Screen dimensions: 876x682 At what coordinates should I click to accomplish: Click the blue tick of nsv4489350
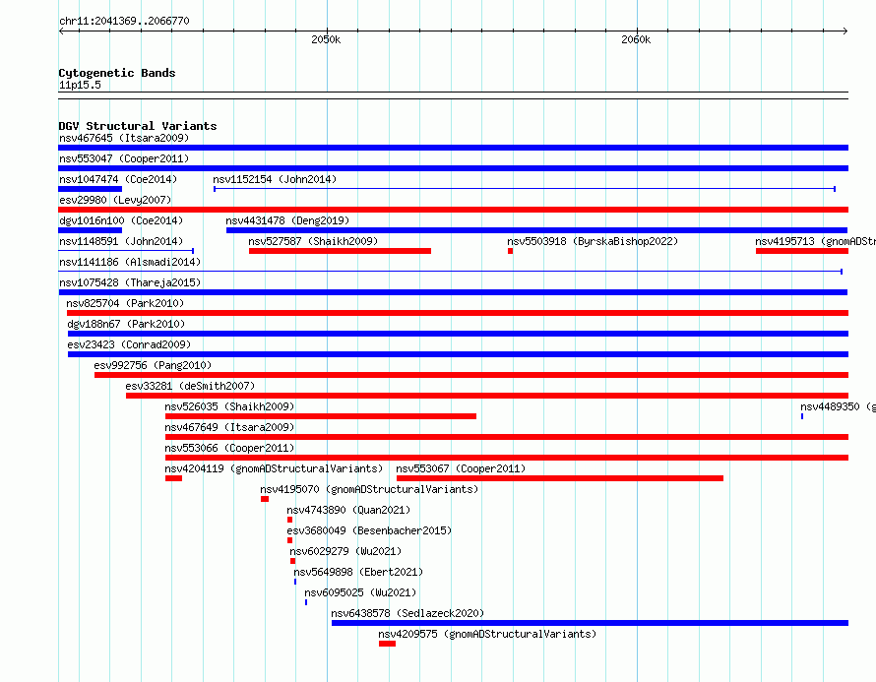[x=802, y=416]
